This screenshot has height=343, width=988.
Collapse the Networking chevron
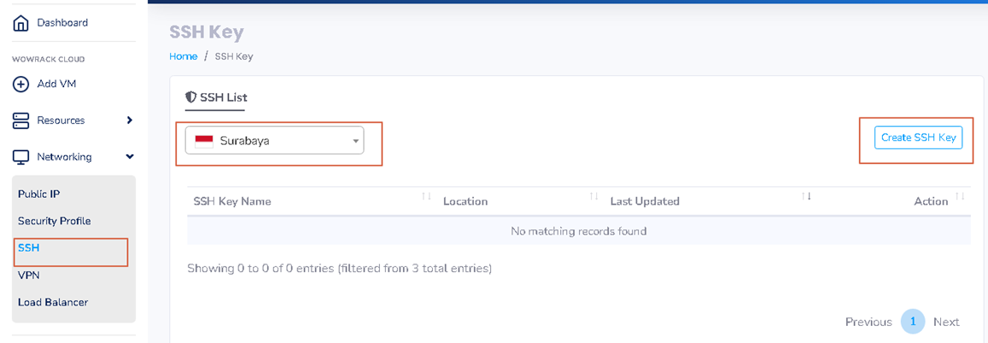(x=129, y=157)
